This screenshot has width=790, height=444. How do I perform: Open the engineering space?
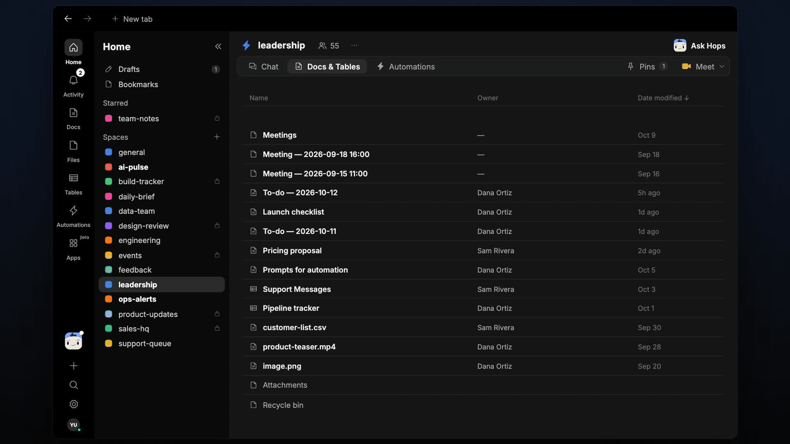click(x=162, y=240)
